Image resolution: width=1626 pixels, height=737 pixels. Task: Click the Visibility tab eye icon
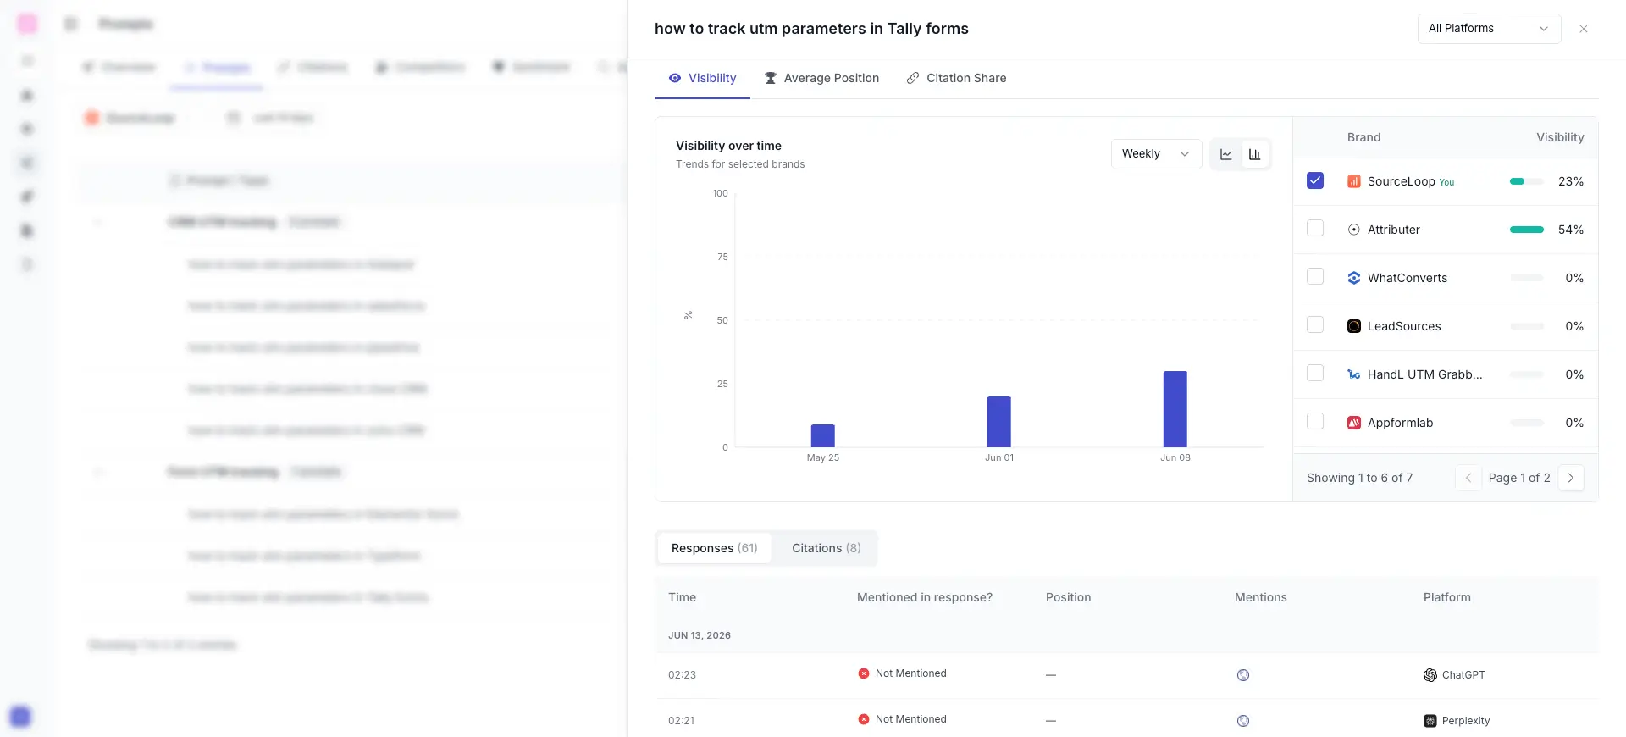point(675,78)
